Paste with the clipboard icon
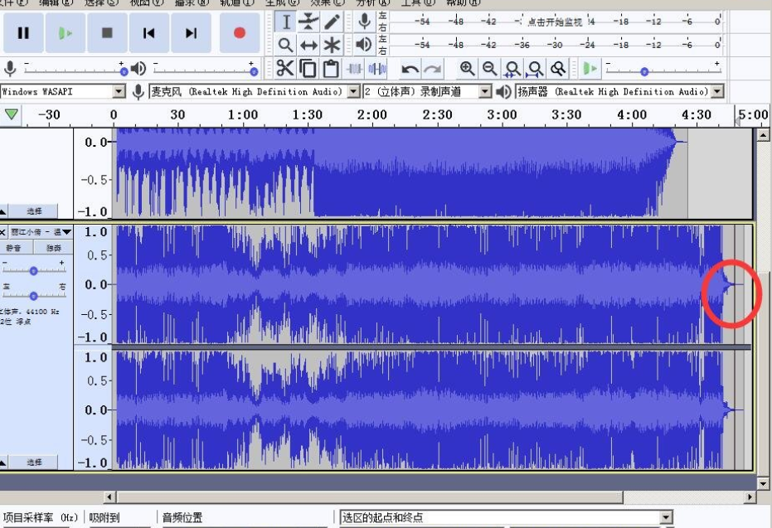772x528 pixels. [331, 69]
